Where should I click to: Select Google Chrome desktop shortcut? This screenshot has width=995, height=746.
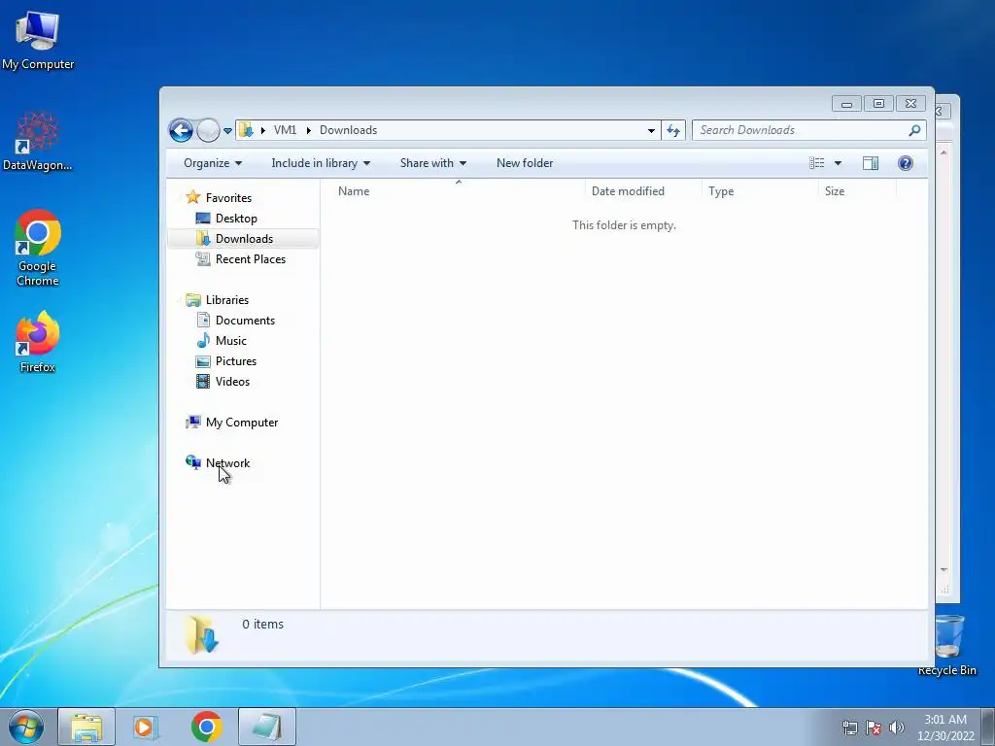click(38, 248)
